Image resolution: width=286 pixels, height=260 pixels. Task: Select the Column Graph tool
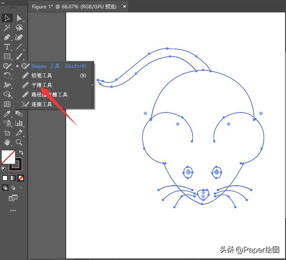19,123
